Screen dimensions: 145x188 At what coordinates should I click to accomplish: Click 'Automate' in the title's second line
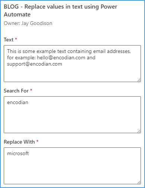click(x=17, y=15)
